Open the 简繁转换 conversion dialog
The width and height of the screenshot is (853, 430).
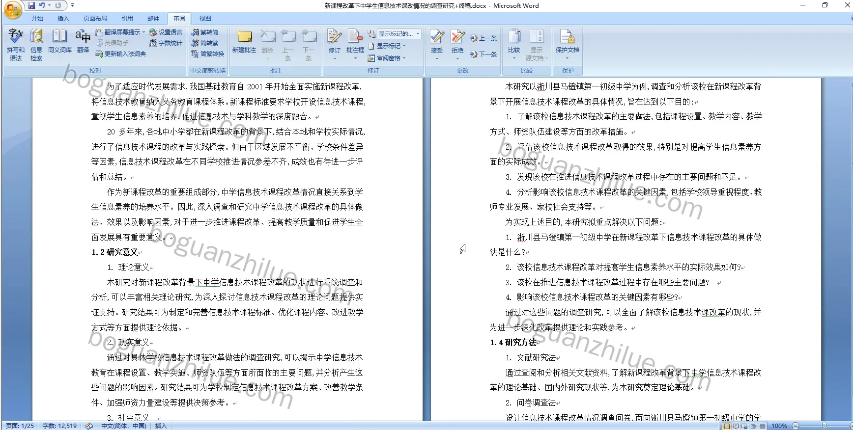pyautogui.click(x=208, y=54)
